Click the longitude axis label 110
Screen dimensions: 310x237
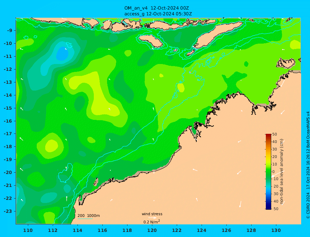(x=28, y=231)
